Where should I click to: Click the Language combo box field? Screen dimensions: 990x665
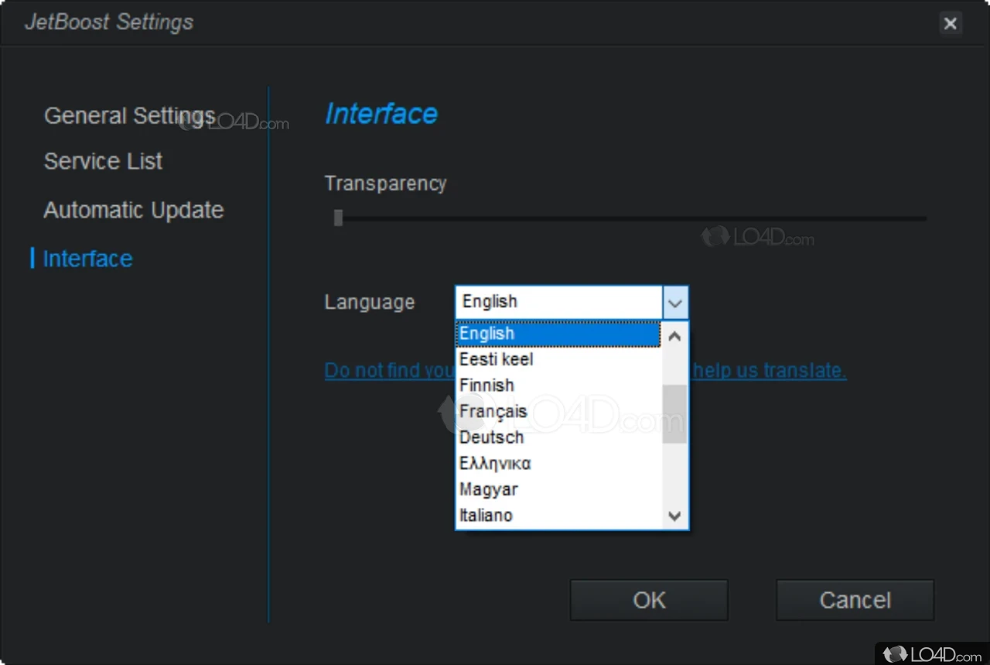572,302
